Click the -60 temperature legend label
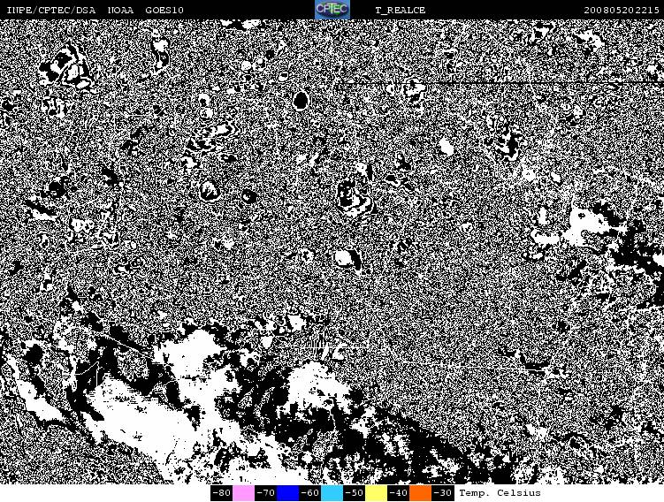This screenshot has width=664, height=502. (x=309, y=493)
